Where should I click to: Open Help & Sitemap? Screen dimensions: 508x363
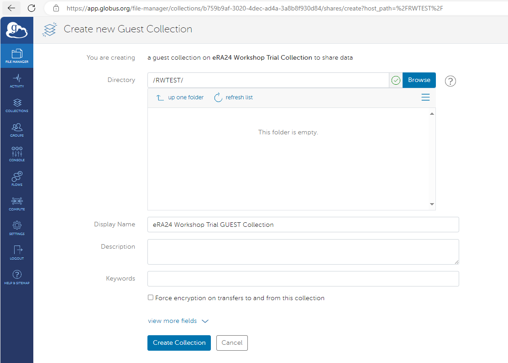pyautogui.click(x=17, y=277)
